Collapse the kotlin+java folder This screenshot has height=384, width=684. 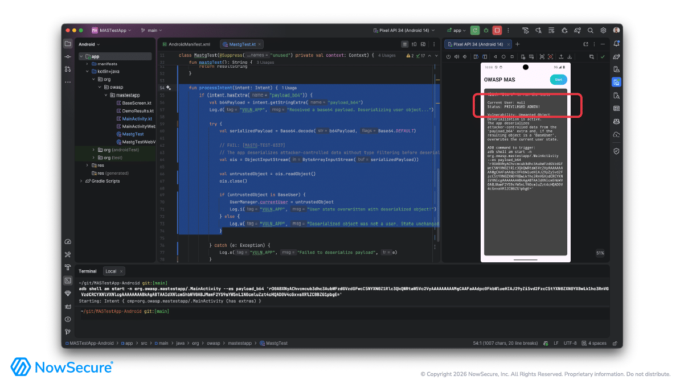[87, 72]
